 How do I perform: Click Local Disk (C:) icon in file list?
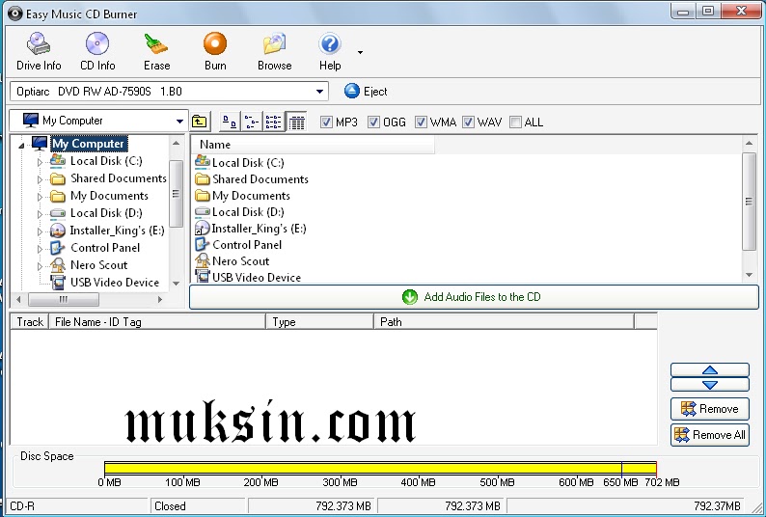[203, 161]
